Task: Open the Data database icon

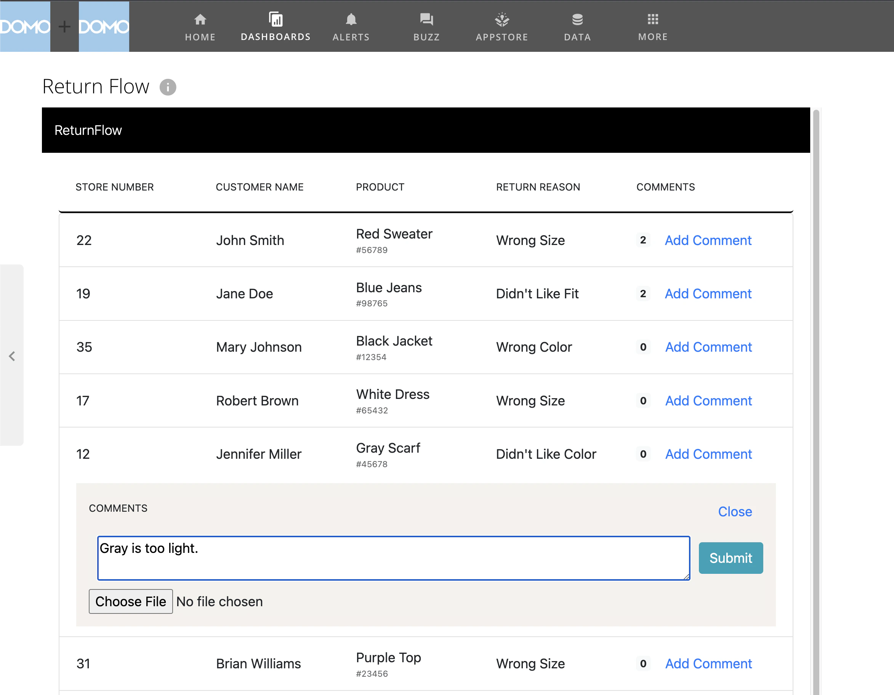Action: pos(577,20)
